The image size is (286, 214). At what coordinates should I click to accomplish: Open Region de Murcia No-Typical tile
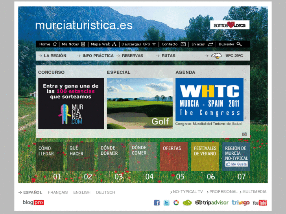236,156
